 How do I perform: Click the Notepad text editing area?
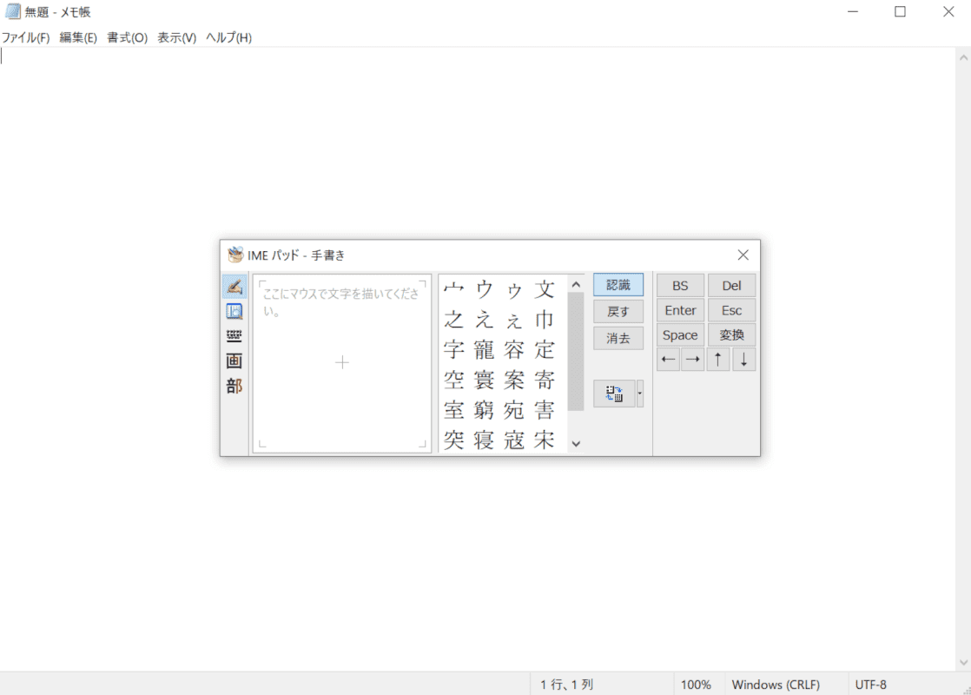pos(477,360)
